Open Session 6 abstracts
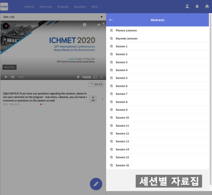 [158, 86]
